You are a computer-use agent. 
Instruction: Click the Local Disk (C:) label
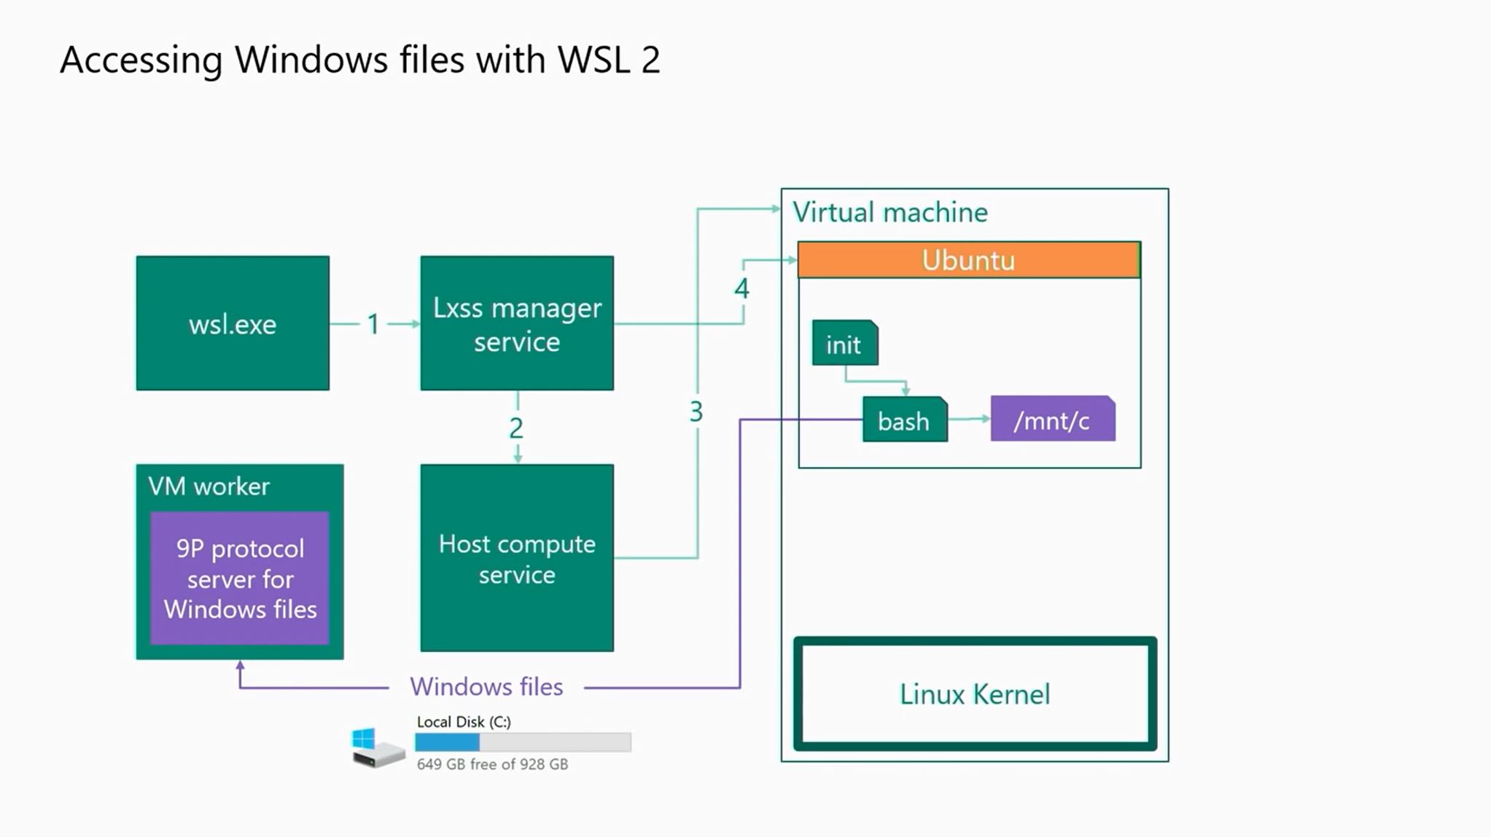click(464, 721)
